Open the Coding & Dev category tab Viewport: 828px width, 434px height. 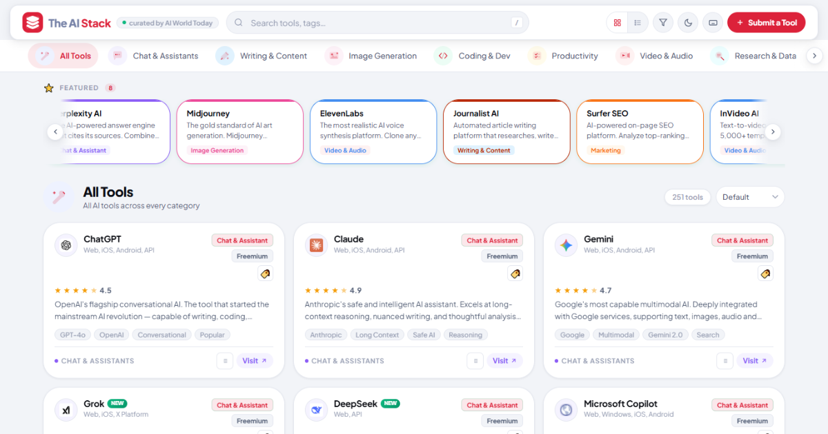point(473,56)
